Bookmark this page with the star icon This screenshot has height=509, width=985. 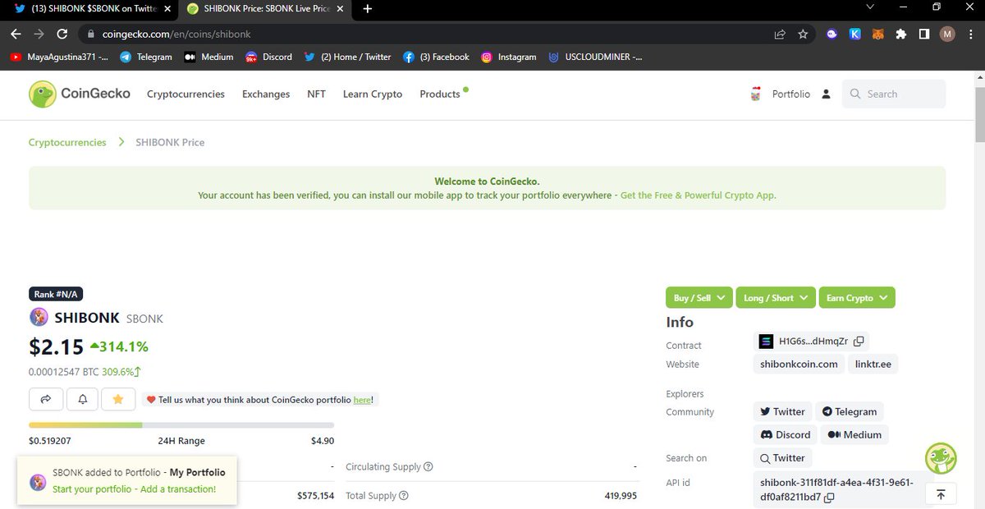point(803,34)
